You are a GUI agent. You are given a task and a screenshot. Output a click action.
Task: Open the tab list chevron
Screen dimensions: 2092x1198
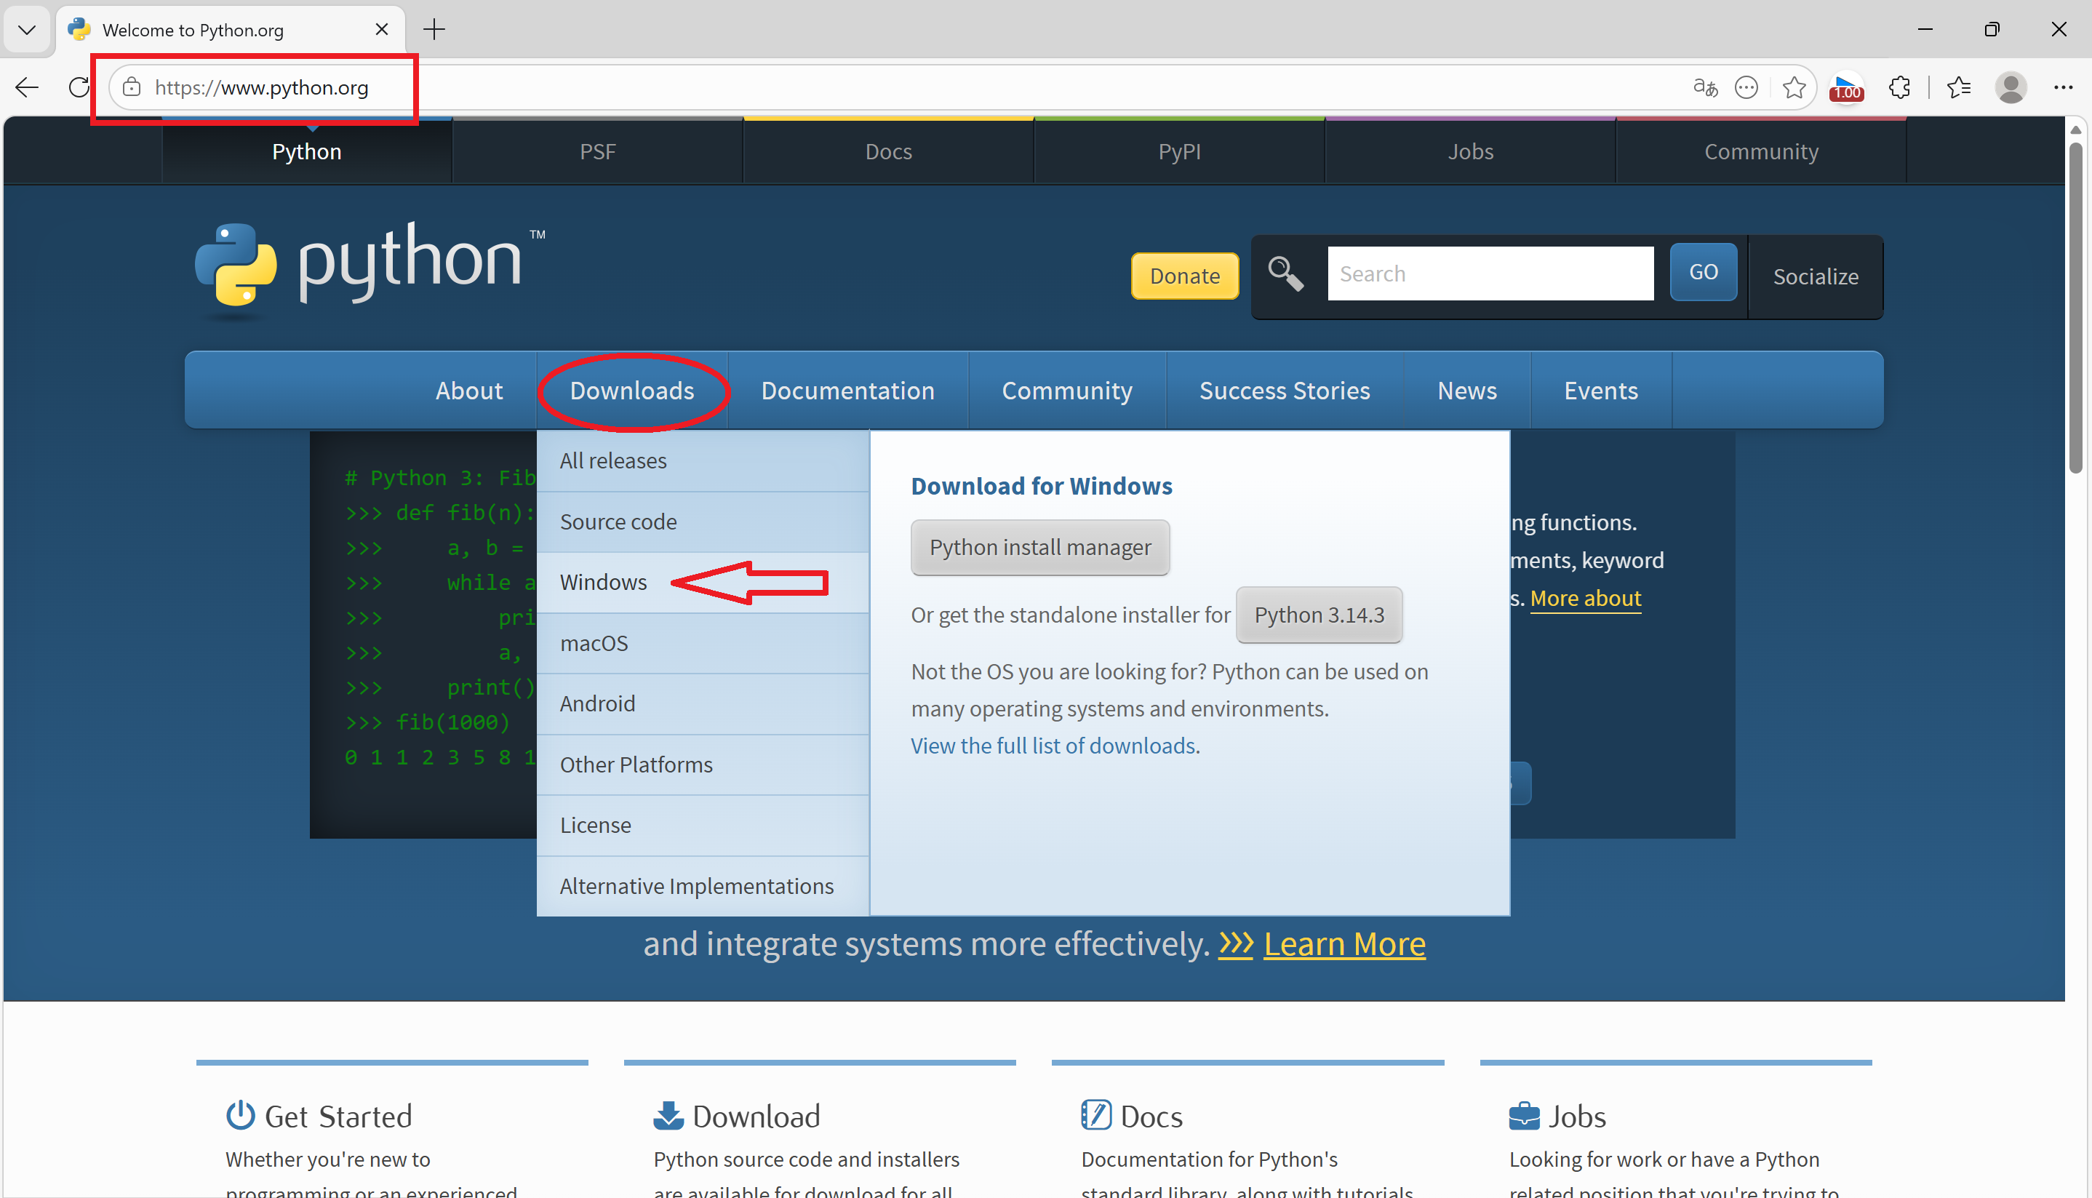click(x=26, y=31)
